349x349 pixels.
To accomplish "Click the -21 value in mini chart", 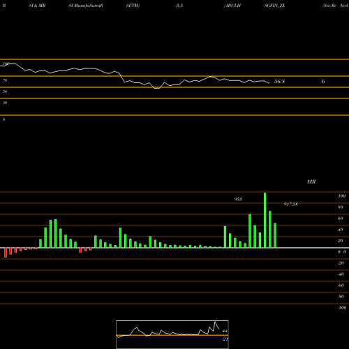I will click(225, 339).
